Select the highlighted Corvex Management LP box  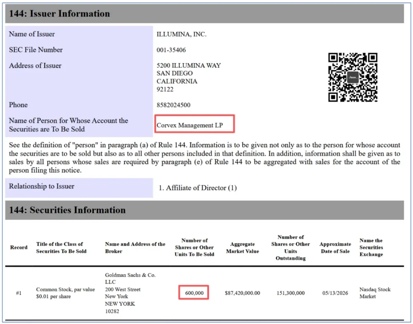(x=195, y=124)
